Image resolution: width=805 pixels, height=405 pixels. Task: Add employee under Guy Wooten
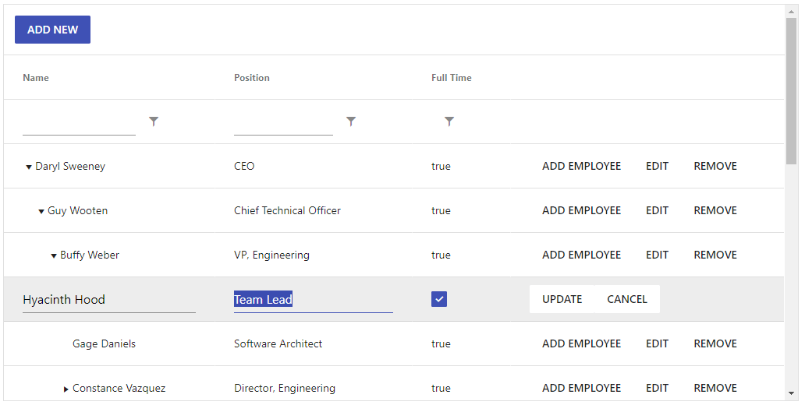tap(582, 211)
